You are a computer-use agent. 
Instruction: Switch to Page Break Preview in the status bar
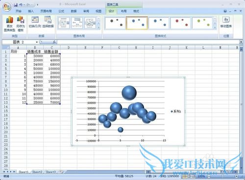click(193, 176)
